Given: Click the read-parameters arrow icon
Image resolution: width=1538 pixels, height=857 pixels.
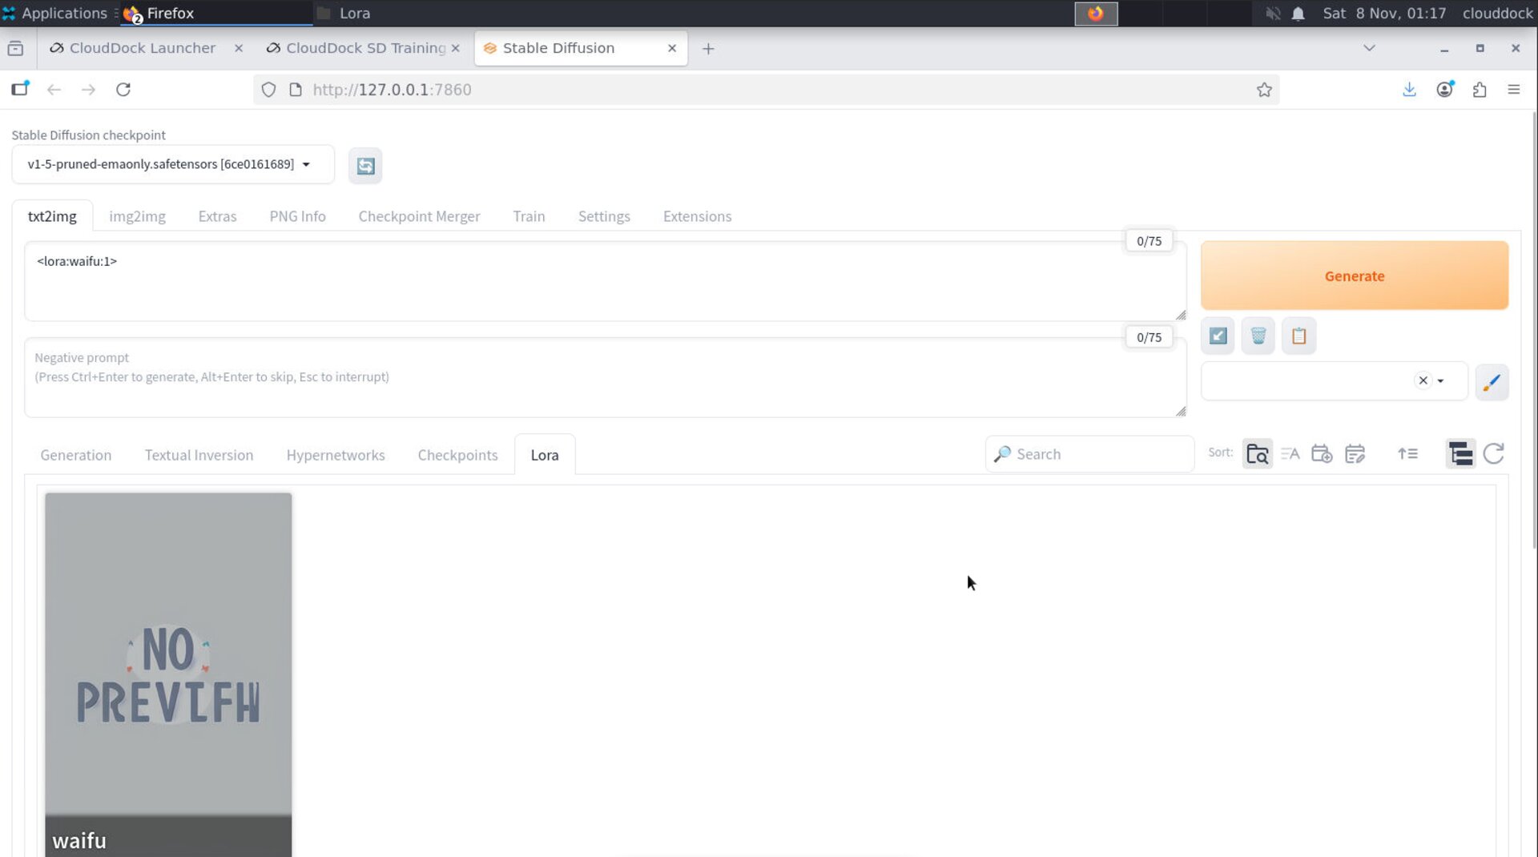Looking at the screenshot, I should coord(1218,336).
